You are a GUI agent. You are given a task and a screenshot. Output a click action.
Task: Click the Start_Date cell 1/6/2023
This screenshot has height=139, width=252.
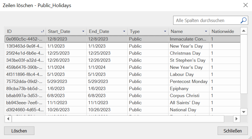click(x=66, y=88)
